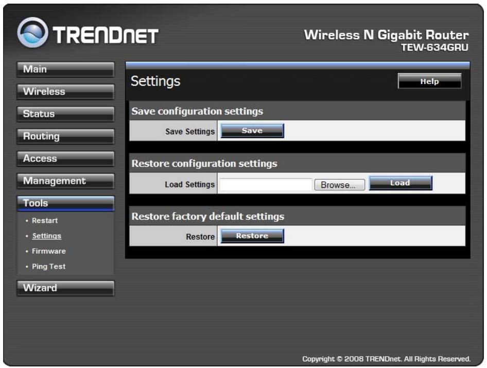Click the 'Restore factory default settings' heading
487x368 pixels.
click(x=208, y=216)
